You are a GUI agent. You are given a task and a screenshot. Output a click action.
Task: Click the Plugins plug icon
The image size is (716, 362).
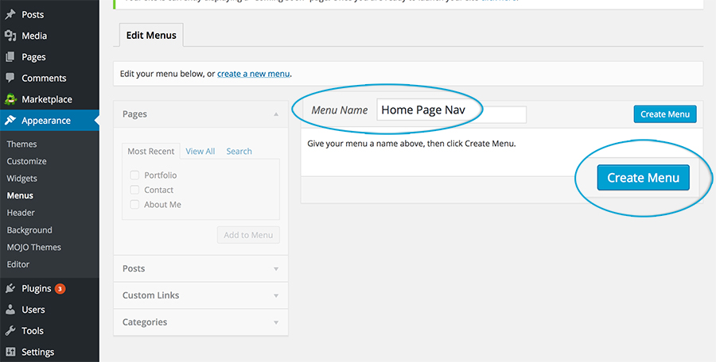(10, 288)
